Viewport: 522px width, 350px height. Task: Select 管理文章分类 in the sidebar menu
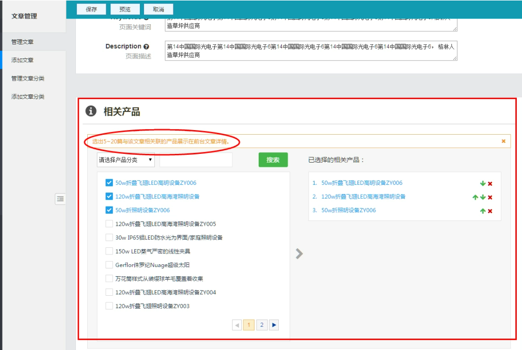click(28, 78)
